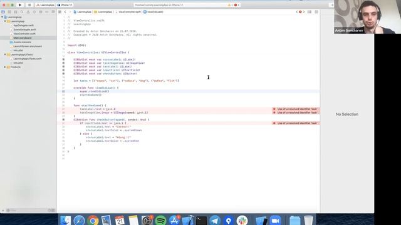The image size is (401, 225).
Task: Stop the running scheme
Action: pyautogui.click(x=29, y=5)
